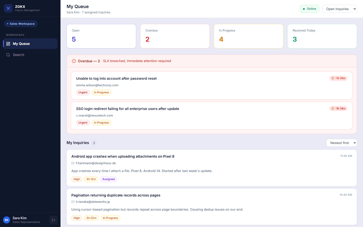The height and width of the screenshot is (227, 363).
Task: Click the clock icon in the -1h 14m badge
Action: click(333, 108)
